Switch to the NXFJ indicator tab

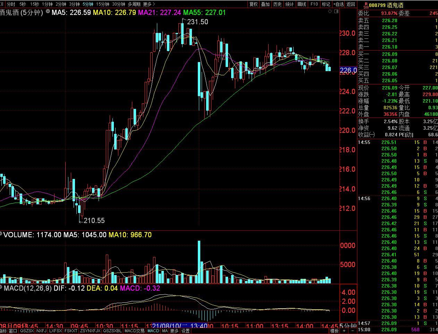pos(41,331)
